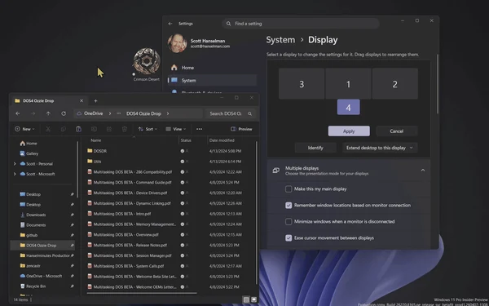Open the See more ellipsis in Explorer toolbar

point(199,129)
